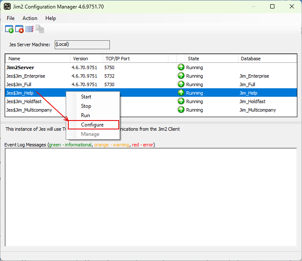Click the Start service toolbar icon
Image resolution: width=302 pixels, height=261 pixels.
pyautogui.click(x=9, y=29)
